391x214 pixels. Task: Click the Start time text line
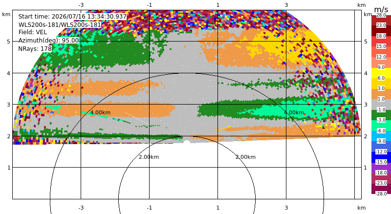click(x=72, y=17)
